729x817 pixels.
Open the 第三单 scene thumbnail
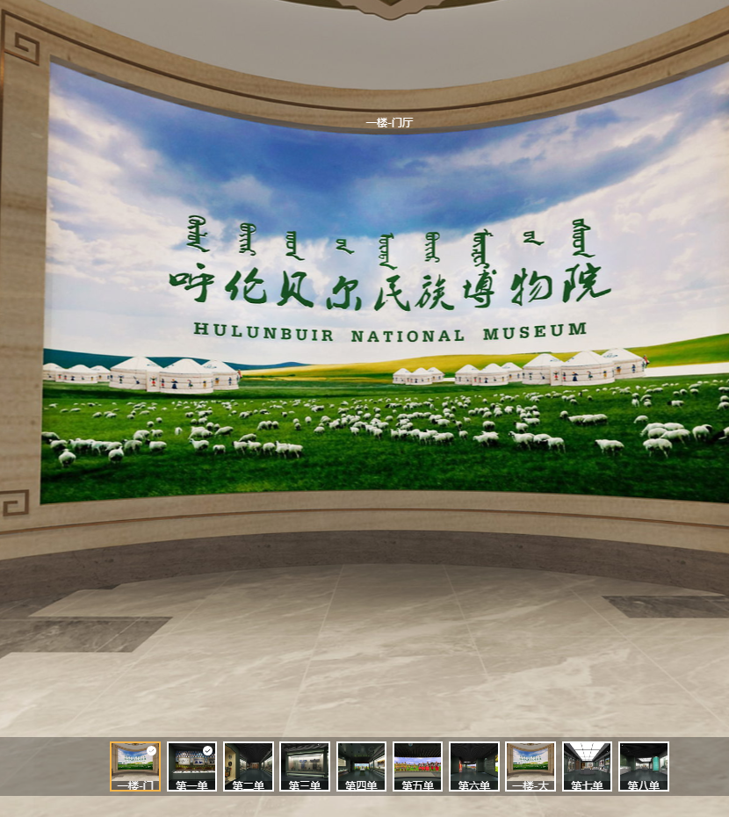coord(305,766)
